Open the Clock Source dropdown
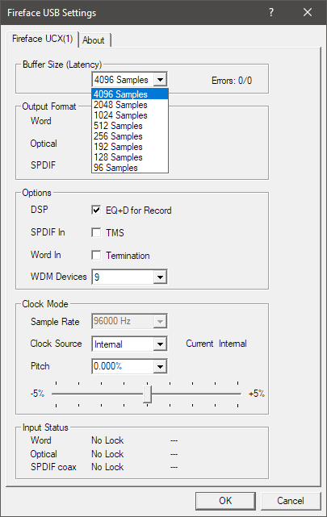This screenshot has width=327, height=517. tap(129, 344)
